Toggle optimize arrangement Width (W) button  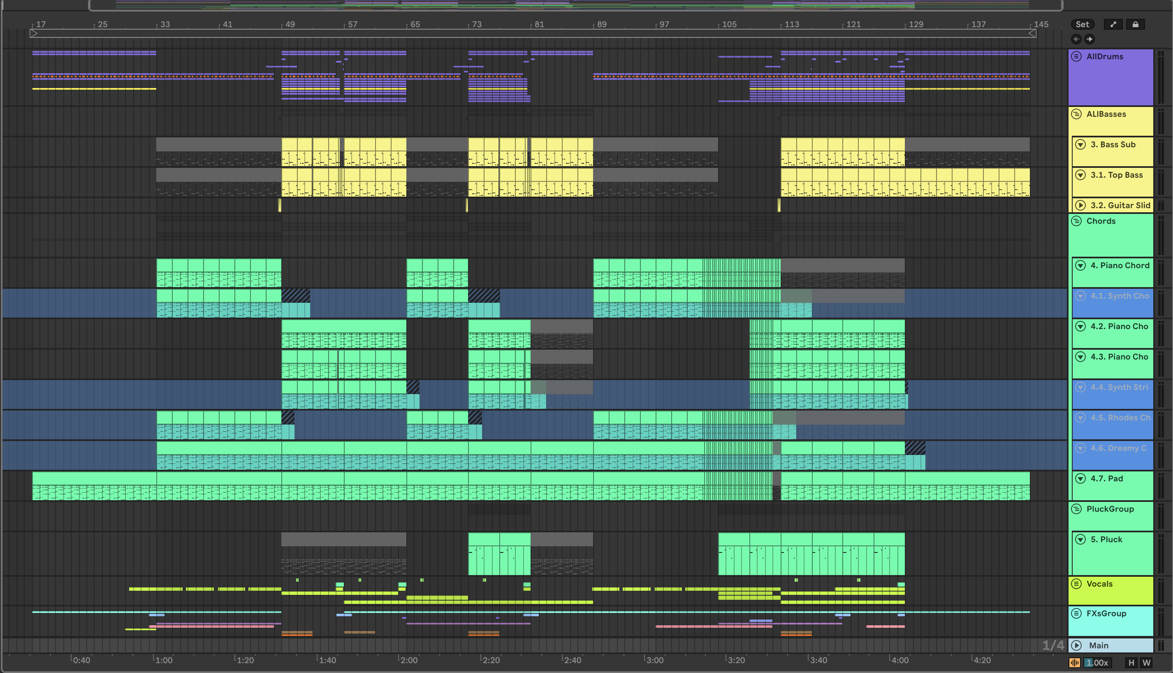(x=1146, y=662)
